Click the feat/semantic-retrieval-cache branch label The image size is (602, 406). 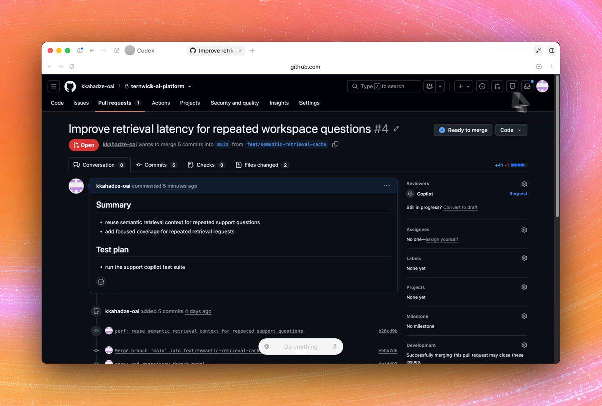286,144
